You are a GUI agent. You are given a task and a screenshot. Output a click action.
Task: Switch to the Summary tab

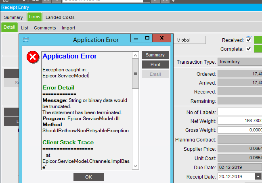[x=13, y=17]
